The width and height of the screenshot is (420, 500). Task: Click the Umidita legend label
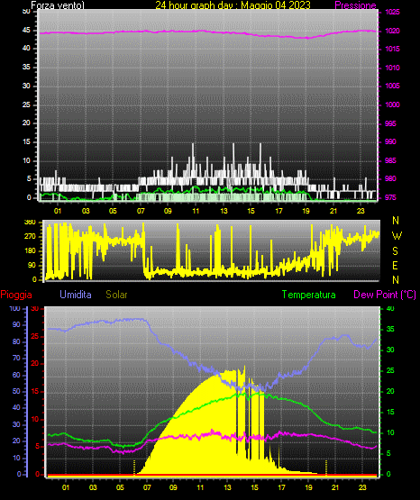(76, 295)
